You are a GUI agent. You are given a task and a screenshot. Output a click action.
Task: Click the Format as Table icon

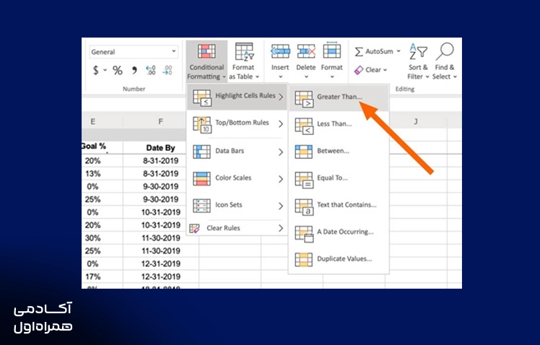(244, 52)
